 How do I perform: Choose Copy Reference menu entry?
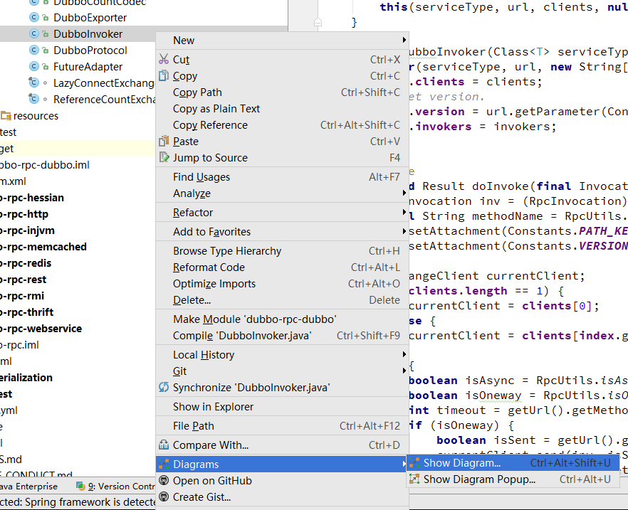pos(282,125)
